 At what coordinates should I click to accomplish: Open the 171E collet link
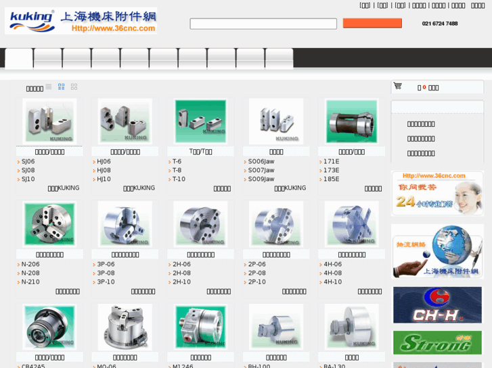click(332, 161)
